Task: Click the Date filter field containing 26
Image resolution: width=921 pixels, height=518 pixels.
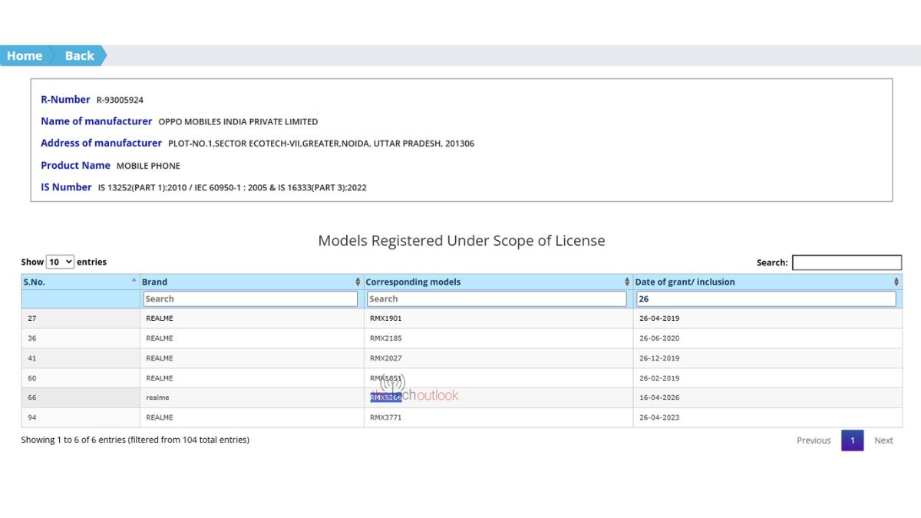Action: click(x=766, y=299)
